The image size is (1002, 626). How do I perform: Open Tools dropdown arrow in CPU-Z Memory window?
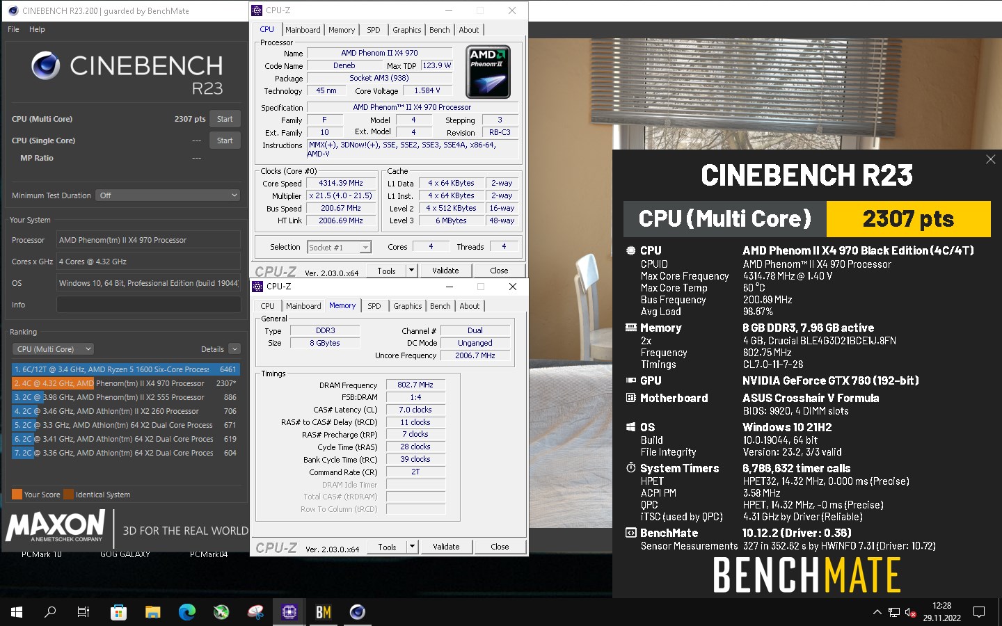[412, 547]
